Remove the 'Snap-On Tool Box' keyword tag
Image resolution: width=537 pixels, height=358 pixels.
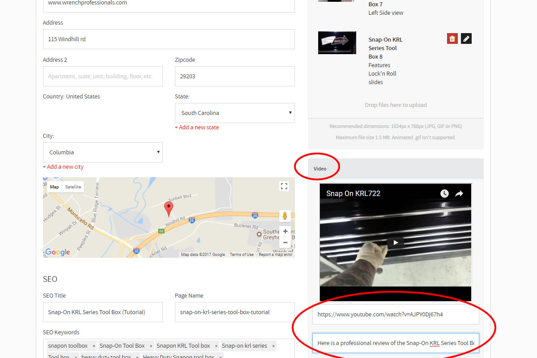(x=151, y=346)
